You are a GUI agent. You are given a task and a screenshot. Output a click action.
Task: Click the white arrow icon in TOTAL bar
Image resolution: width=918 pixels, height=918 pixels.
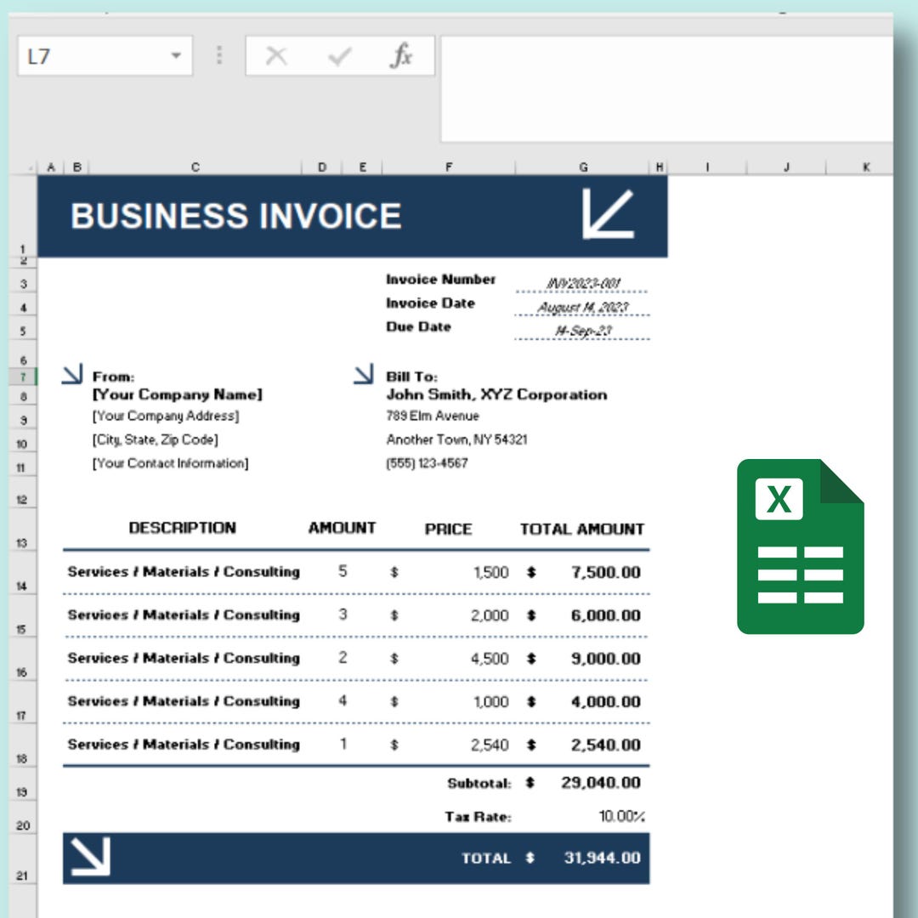90,857
